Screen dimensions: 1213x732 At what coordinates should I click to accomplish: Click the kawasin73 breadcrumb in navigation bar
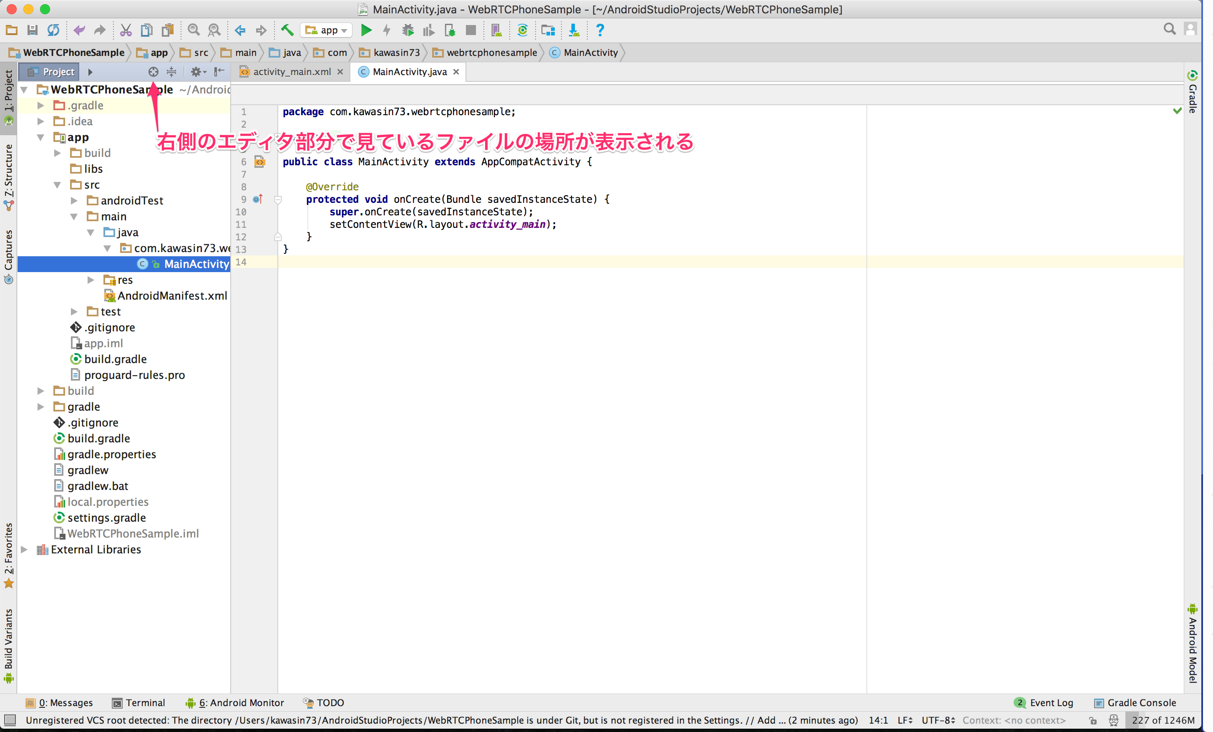click(x=396, y=52)
